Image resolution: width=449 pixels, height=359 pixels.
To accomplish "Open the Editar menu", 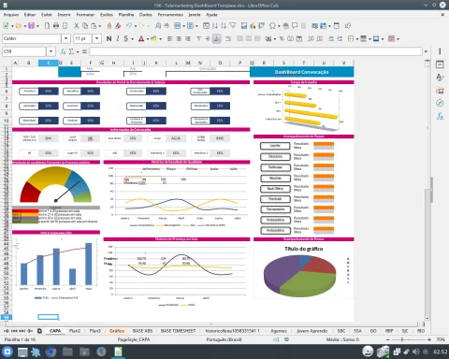I will coord(30,15).
